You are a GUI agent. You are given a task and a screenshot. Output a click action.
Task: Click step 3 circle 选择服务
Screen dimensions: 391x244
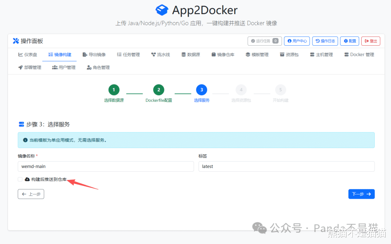click(202, 90)
